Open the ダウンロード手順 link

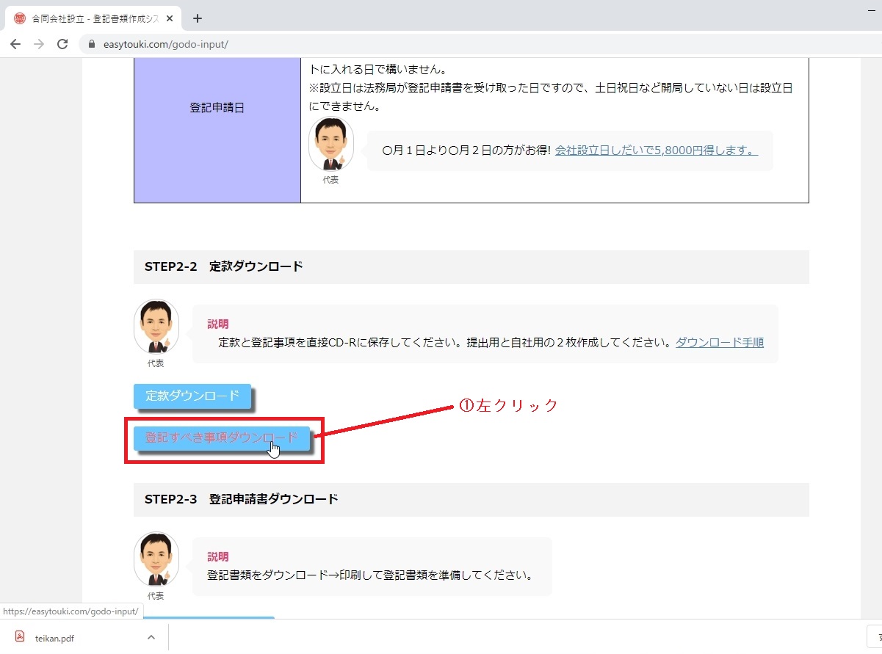[x=719, y=342]
